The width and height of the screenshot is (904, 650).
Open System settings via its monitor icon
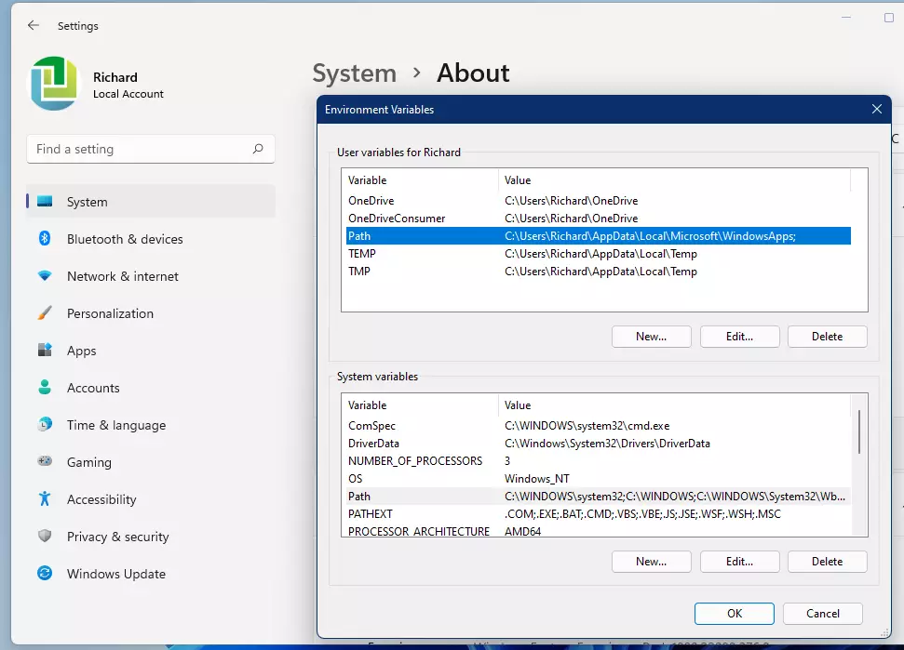45,202
